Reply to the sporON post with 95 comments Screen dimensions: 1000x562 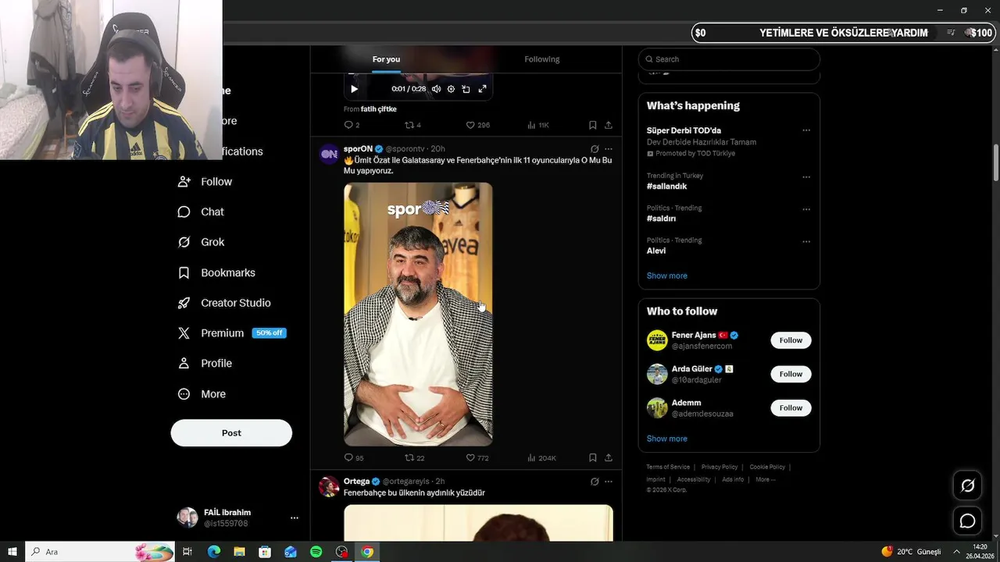tap(354, 458)
